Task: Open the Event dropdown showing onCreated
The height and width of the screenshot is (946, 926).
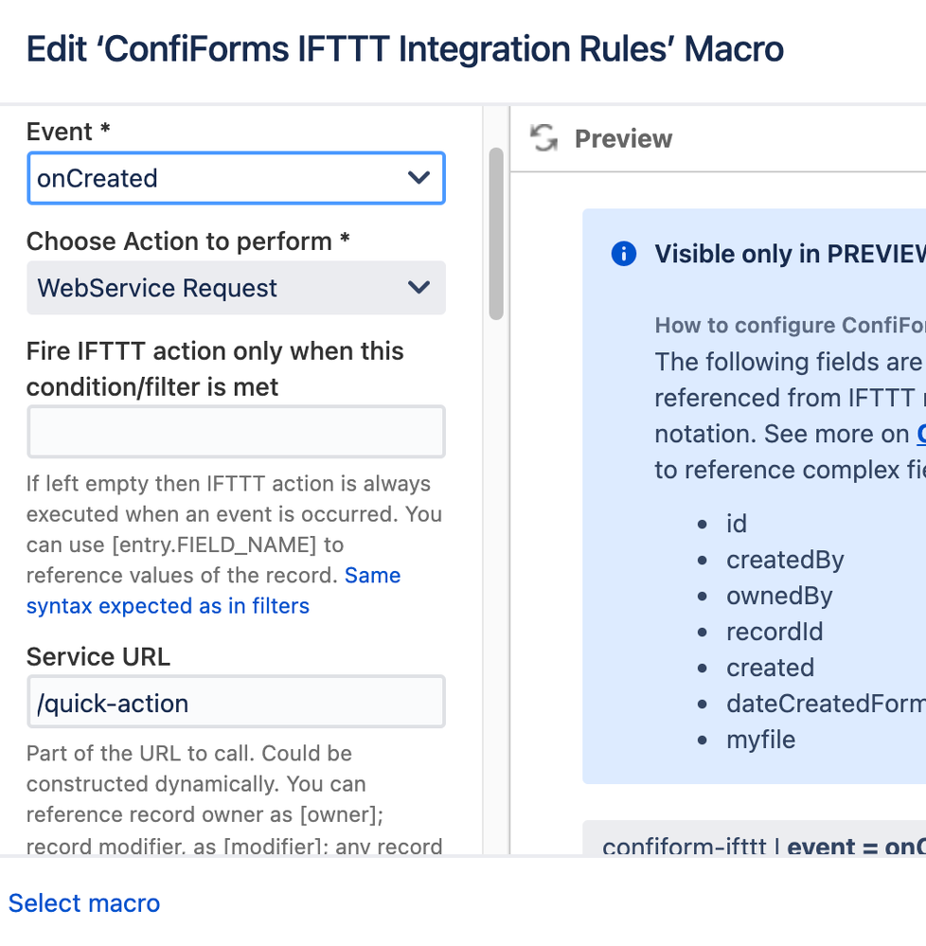Action: click(236, 178)
